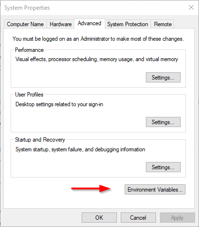Screen dimensions: 199x227
Task: Click the Performance group label
Action: [29, 50]
